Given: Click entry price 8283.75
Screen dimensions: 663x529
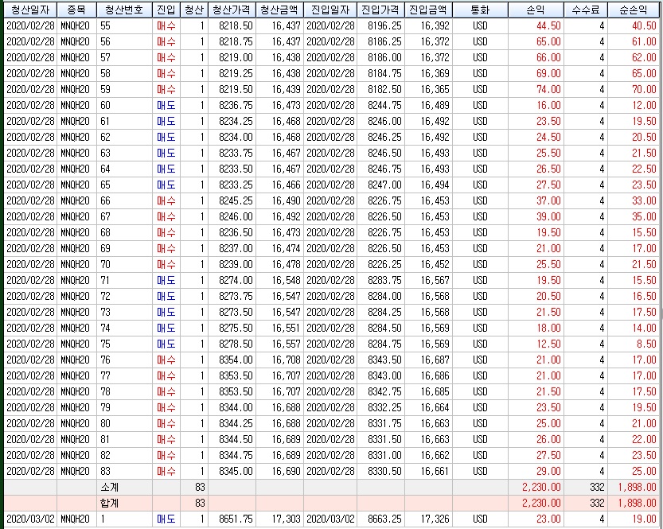Looking at the screenshot, I should pos(380,281).
